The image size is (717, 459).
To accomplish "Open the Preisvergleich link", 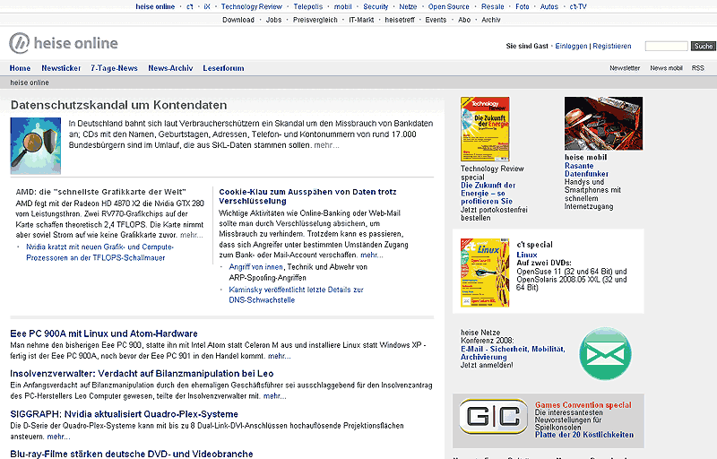I will click(315, 20).
